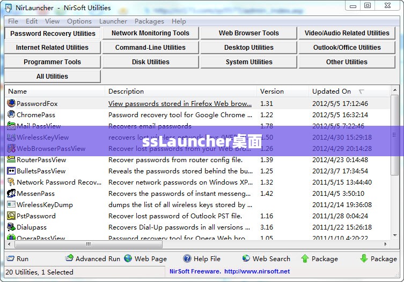The image size is (404, 282).
Task: Sort list by Version column
Action: [283, 92]
